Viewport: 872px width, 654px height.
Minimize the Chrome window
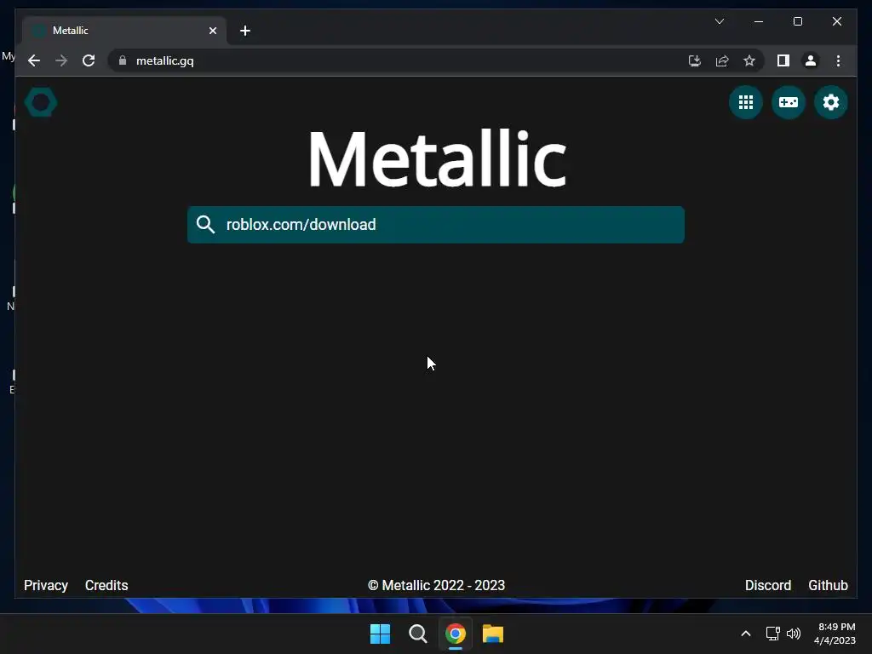pos(759,21)
